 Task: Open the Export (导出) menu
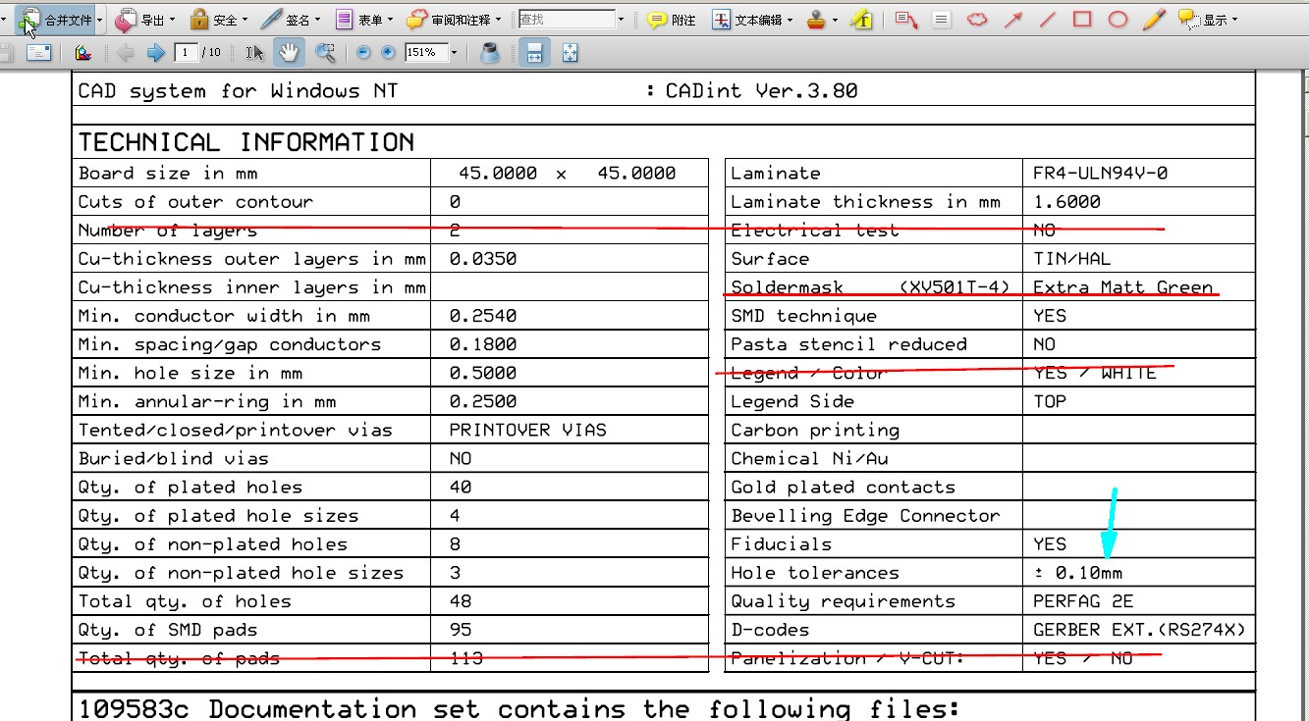coord(144,19)
